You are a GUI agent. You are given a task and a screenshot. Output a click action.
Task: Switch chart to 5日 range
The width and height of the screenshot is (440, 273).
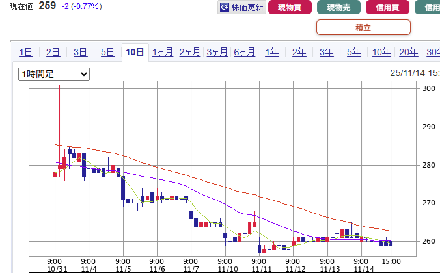click(x=108, y=53)
